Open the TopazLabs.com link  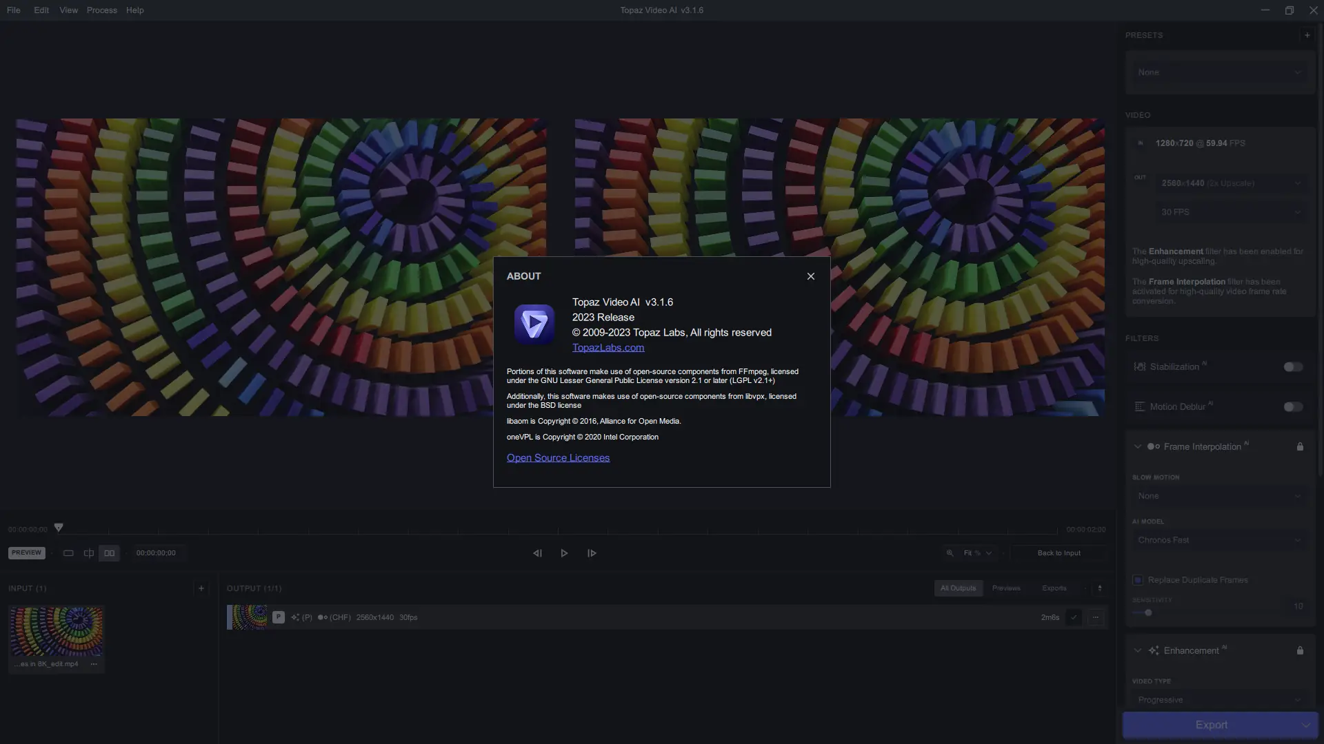click(608, 348)
